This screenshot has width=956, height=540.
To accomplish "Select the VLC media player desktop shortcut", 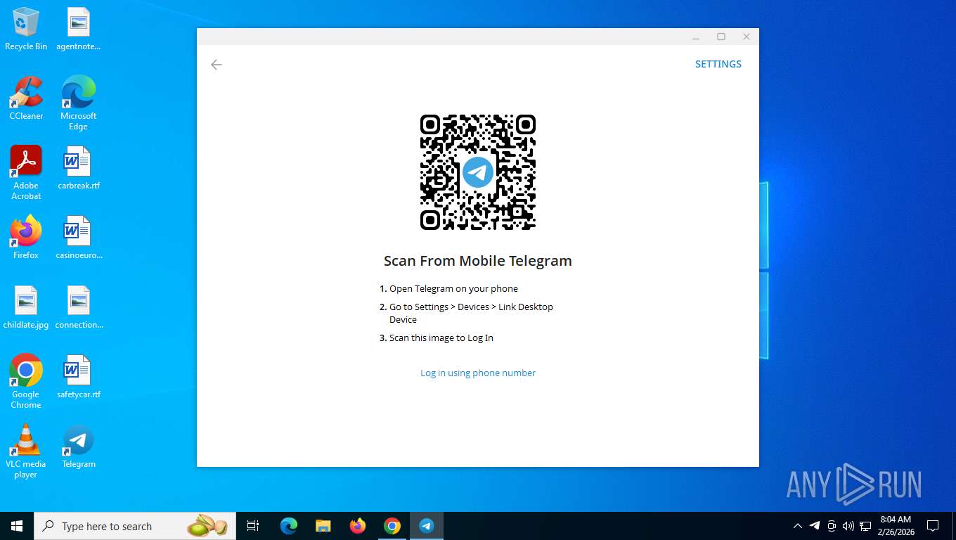I will (26, 451).
